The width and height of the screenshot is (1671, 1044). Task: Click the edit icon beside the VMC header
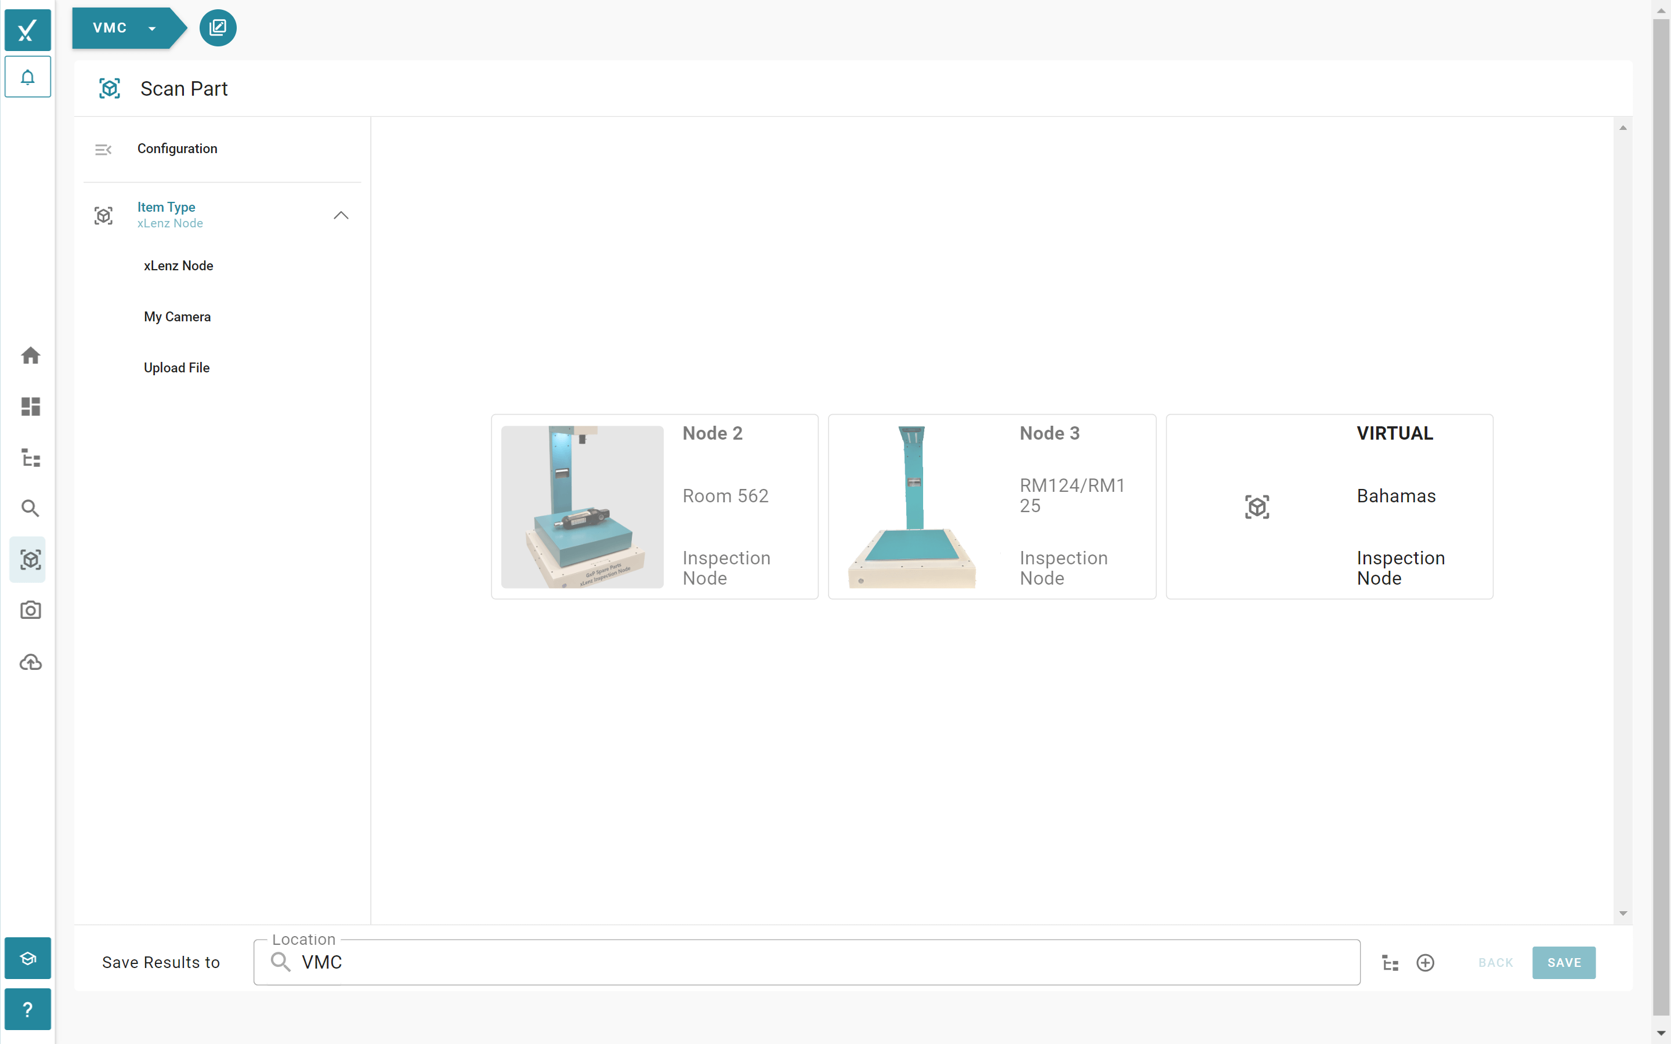pos(218,28)
